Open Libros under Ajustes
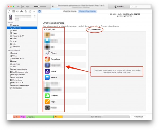This screenshot has height=130, width=159. click(x=22, y=39)
